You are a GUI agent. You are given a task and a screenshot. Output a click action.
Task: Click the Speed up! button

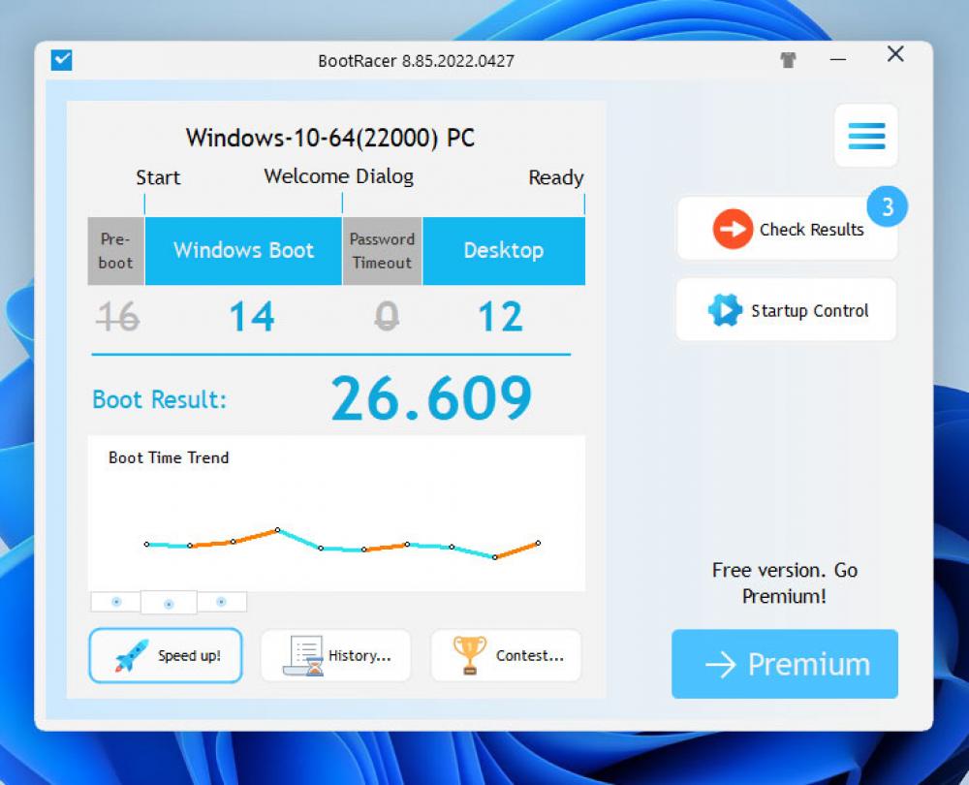tap(165, 655)
